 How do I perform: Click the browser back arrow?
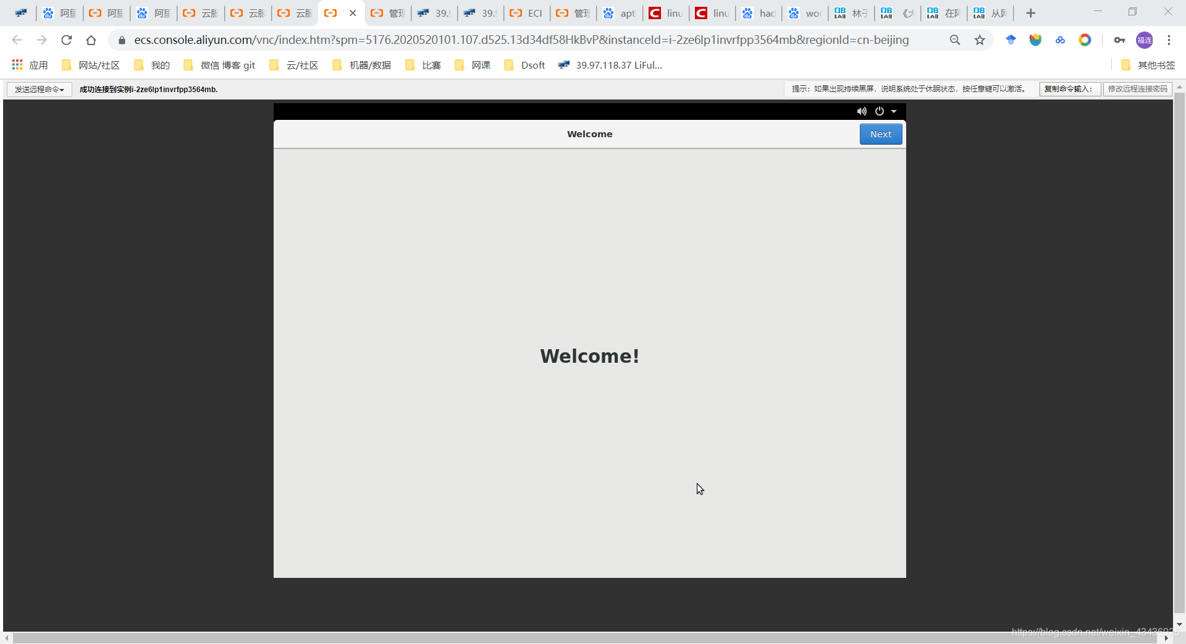tap(16, 40)
